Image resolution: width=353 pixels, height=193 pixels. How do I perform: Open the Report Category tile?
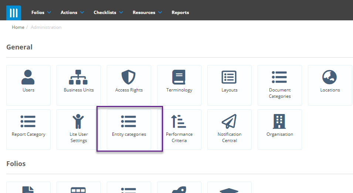coord(28,130)
